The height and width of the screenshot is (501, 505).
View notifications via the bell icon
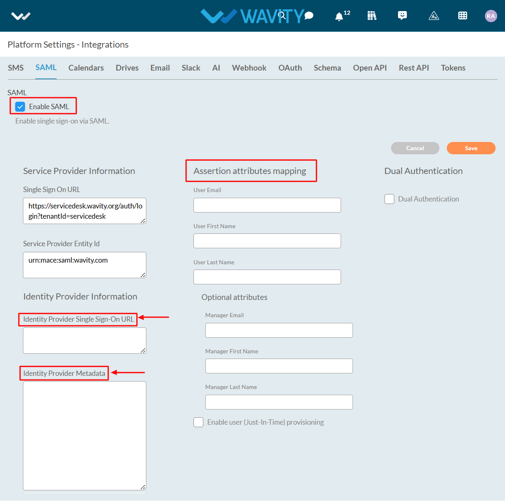pyautogui.click(x=339, y=16)
